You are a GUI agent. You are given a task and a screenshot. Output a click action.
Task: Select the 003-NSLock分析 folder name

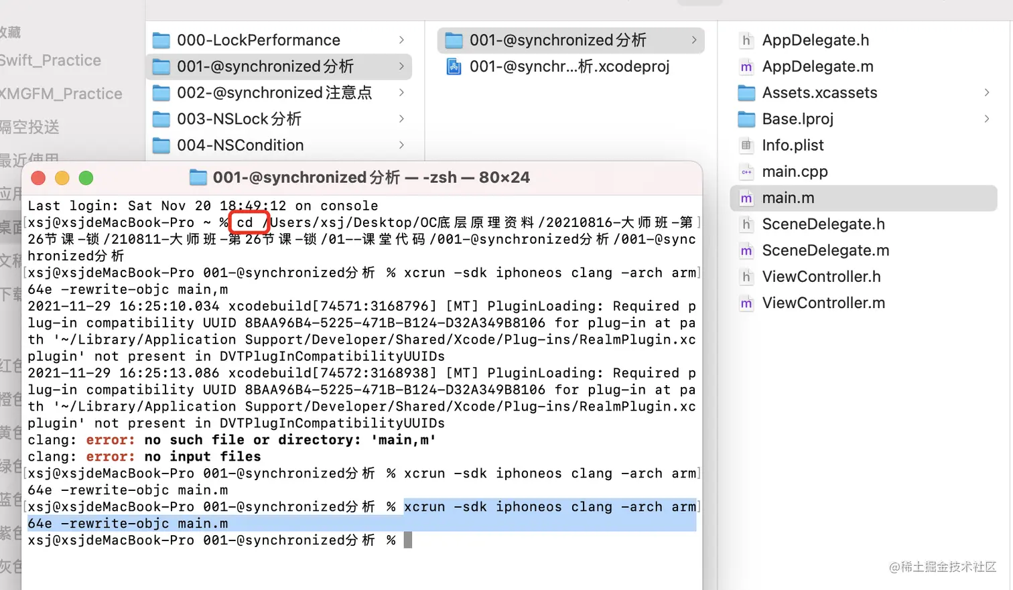coord(239,119)
